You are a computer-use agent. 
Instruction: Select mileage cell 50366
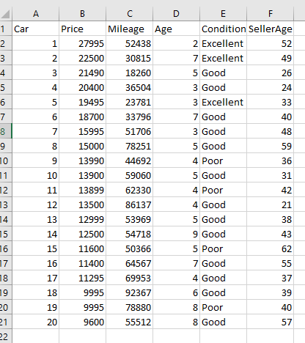tap(130, 248)
